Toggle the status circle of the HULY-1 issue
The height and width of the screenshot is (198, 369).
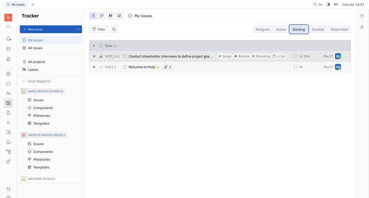click(x=125, y=67)
